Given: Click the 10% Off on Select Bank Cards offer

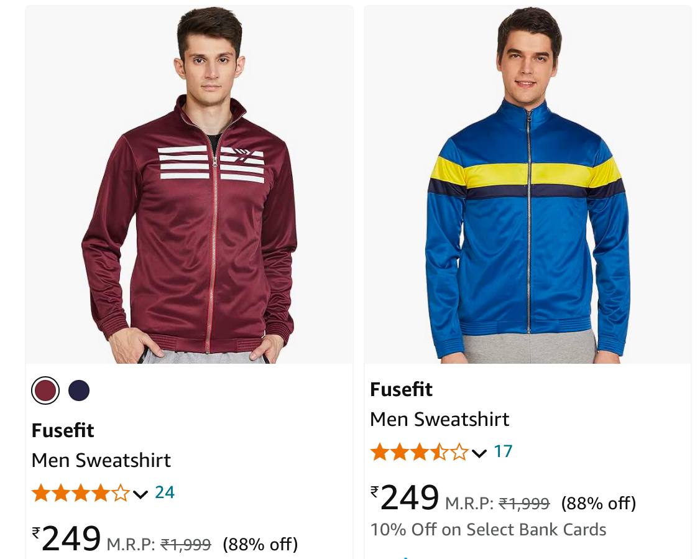Looking at the screenshot, I should [488, 530].
